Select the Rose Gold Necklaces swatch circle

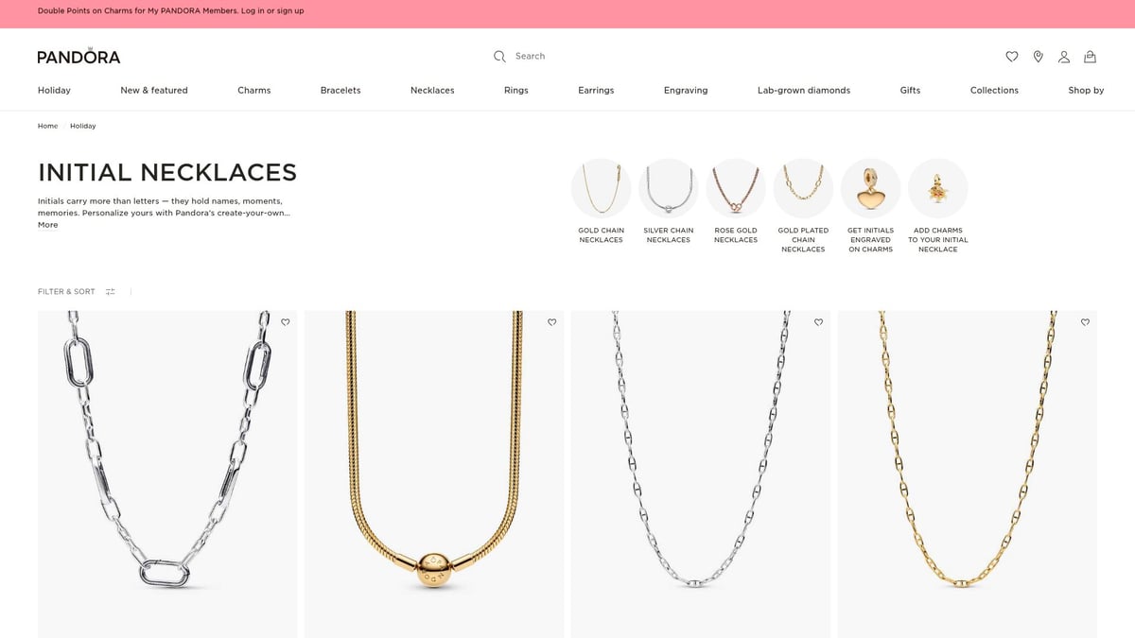(x=736, y=188)
